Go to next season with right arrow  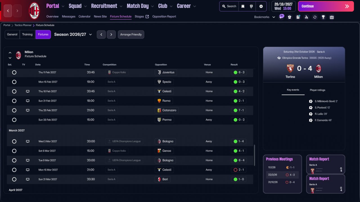[x=111, y=35]
